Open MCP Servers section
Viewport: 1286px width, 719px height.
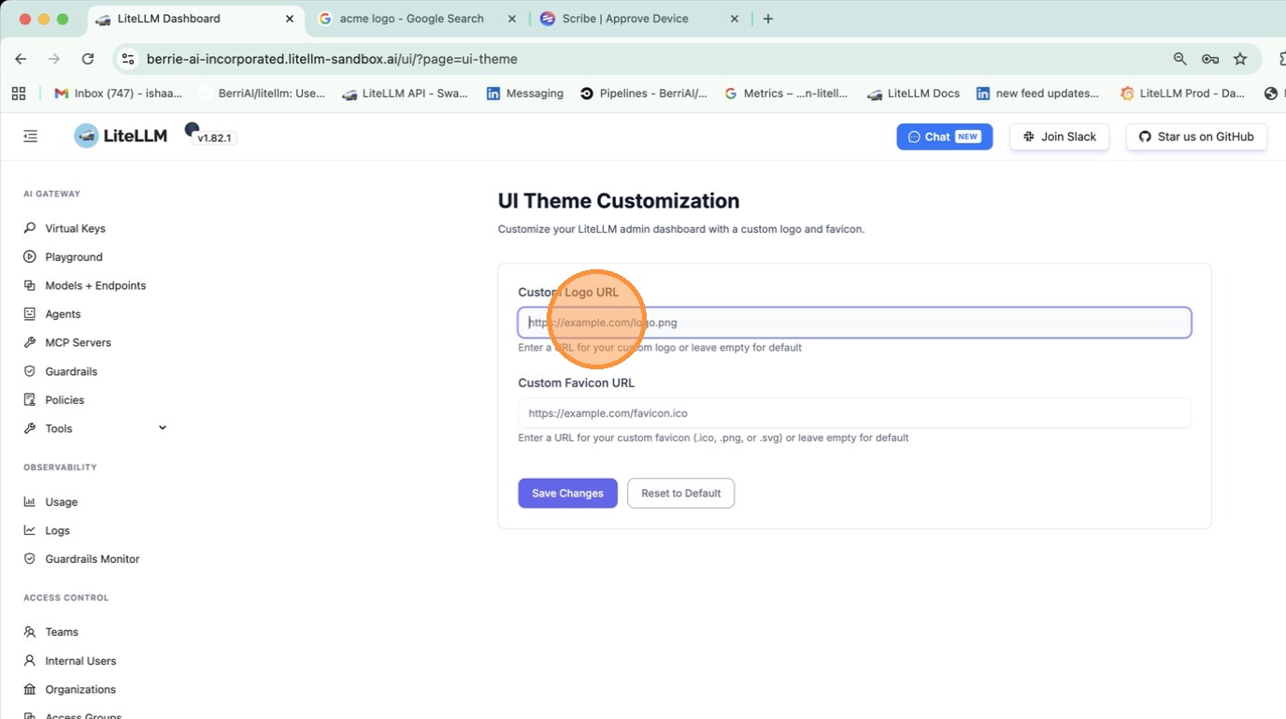(x=79, y=343)
